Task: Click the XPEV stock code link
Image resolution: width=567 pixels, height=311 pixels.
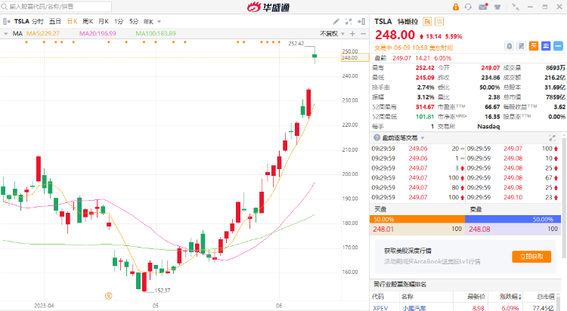Action: click(x=380, y=308)
